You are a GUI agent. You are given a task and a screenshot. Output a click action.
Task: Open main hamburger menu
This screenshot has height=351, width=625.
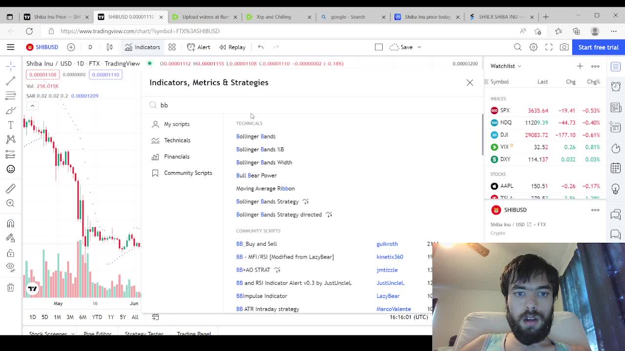pos(10,47)
